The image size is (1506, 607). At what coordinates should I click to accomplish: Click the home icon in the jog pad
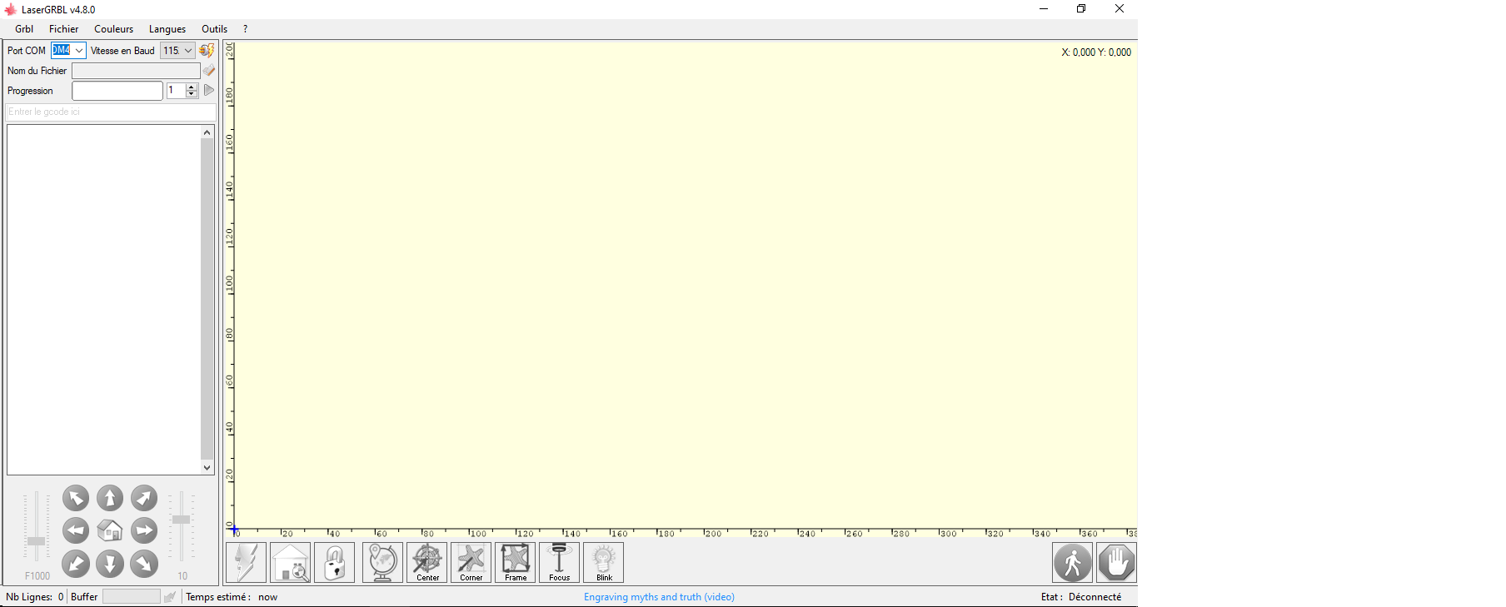110,530
